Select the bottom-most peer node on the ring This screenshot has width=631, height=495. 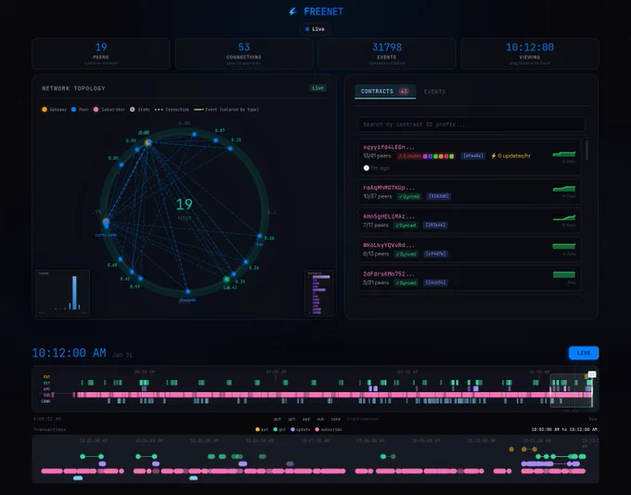coord(188,292)
